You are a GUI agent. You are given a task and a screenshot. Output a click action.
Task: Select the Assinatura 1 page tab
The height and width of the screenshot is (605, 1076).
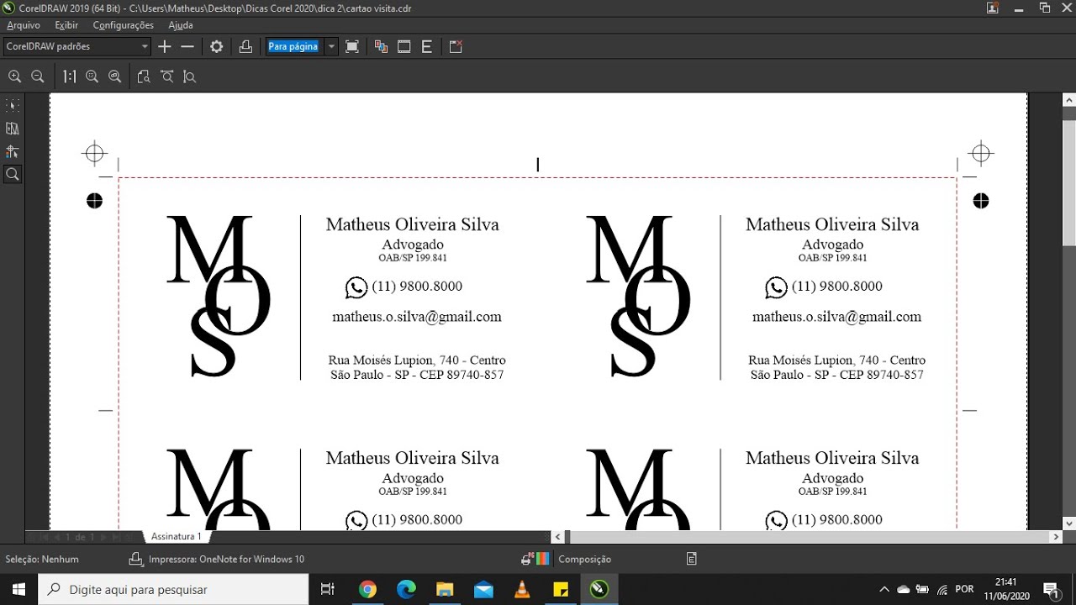pos(177,536)
